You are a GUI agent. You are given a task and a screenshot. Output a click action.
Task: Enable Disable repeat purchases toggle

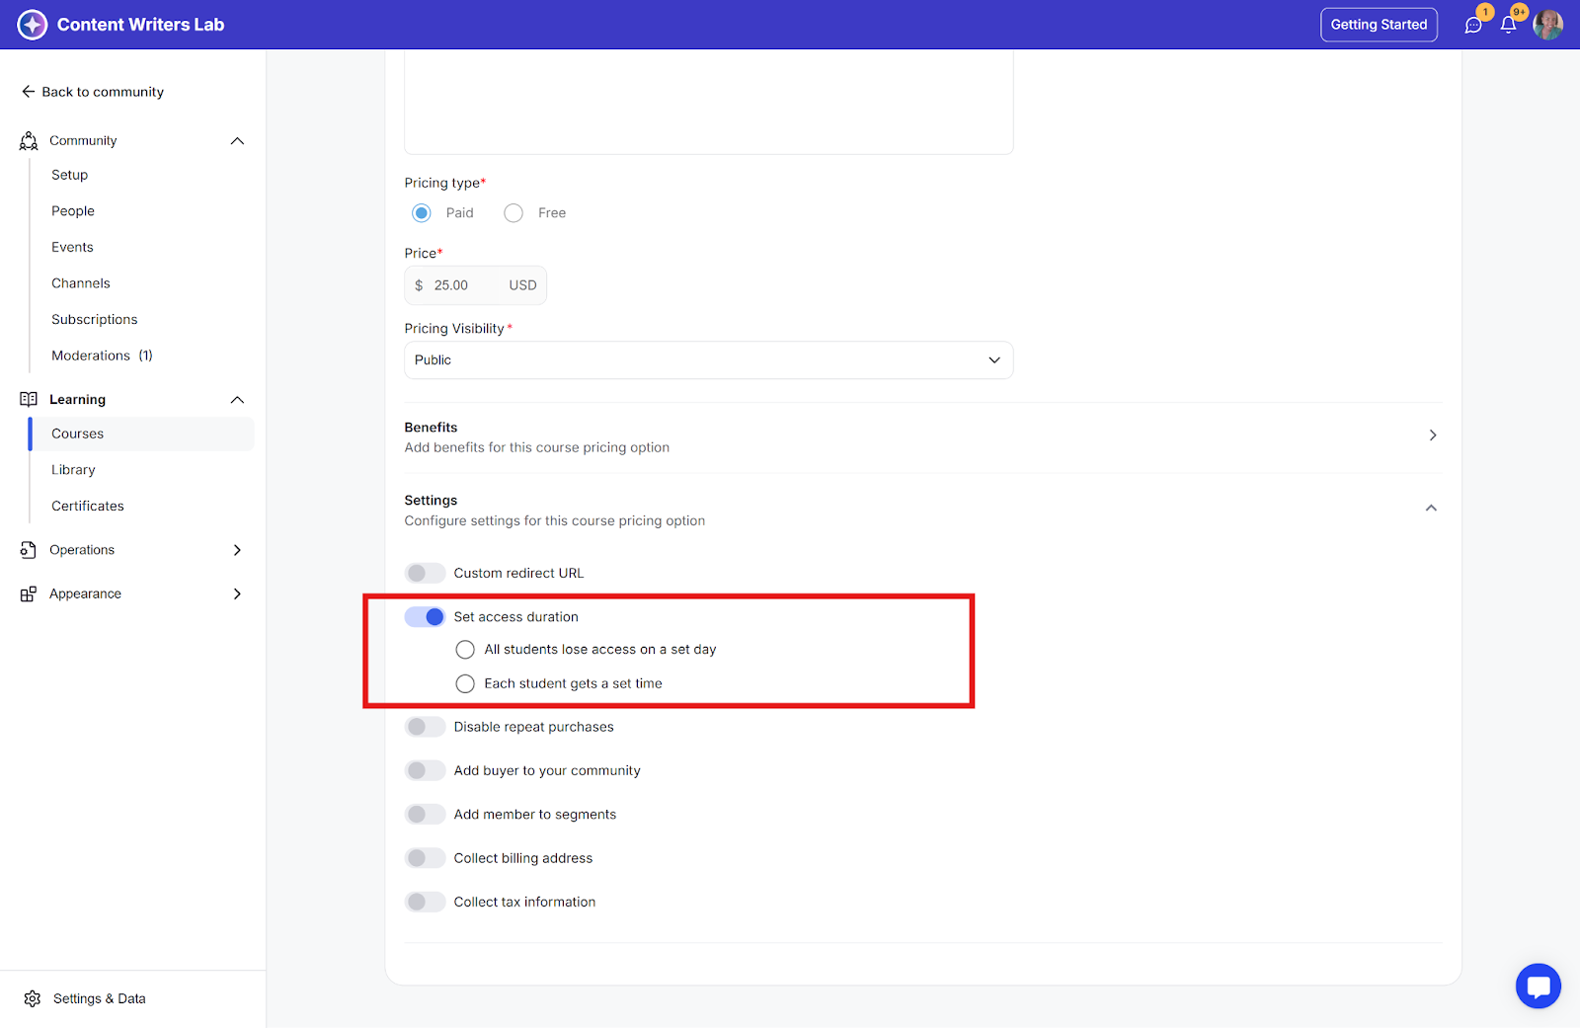425,727
